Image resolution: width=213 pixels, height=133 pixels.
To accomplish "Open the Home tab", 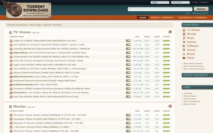I will pyautogui.click(x=143, y=18).
